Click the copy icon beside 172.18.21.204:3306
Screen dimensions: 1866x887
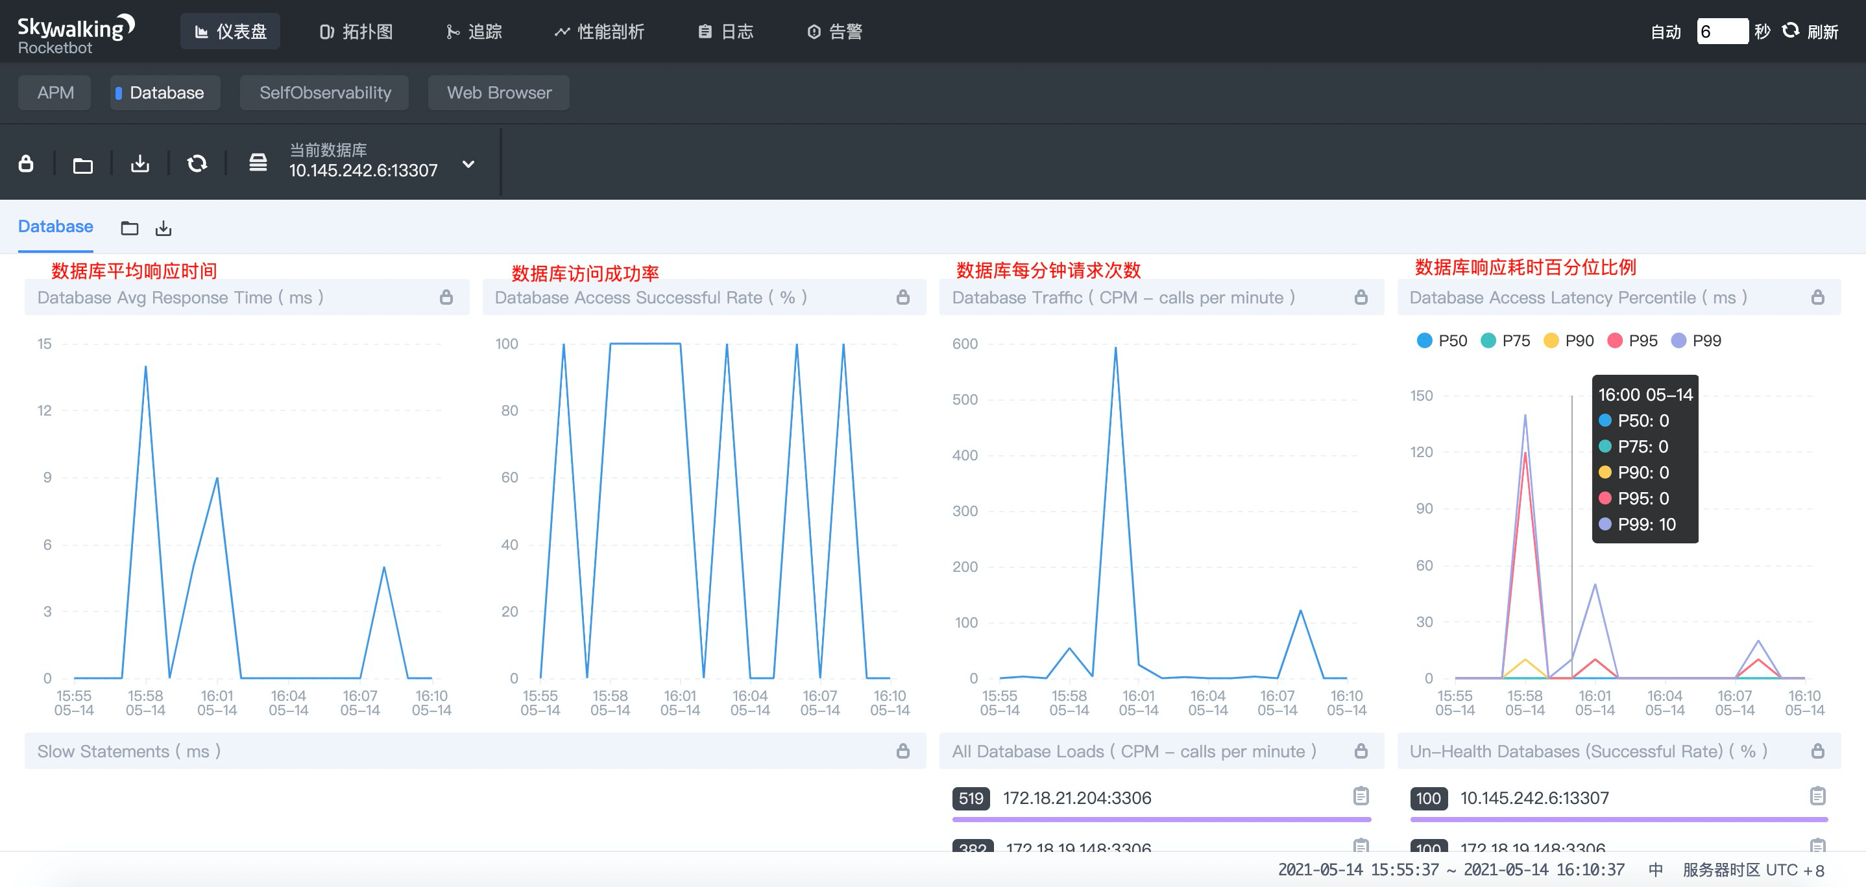[x=1361, y=798]
